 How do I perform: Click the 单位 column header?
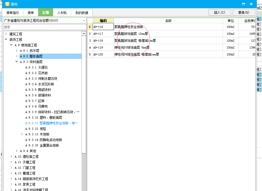coord(231,20)
